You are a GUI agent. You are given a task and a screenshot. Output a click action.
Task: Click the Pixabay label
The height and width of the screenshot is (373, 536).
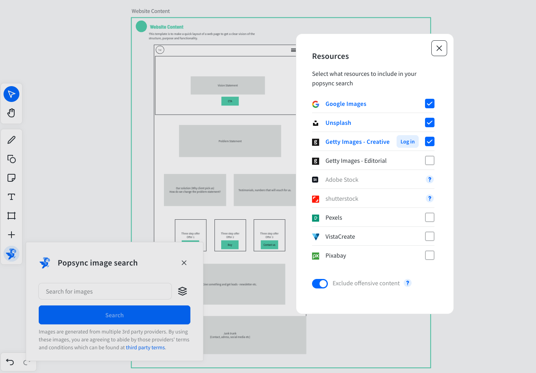[336, 256]
